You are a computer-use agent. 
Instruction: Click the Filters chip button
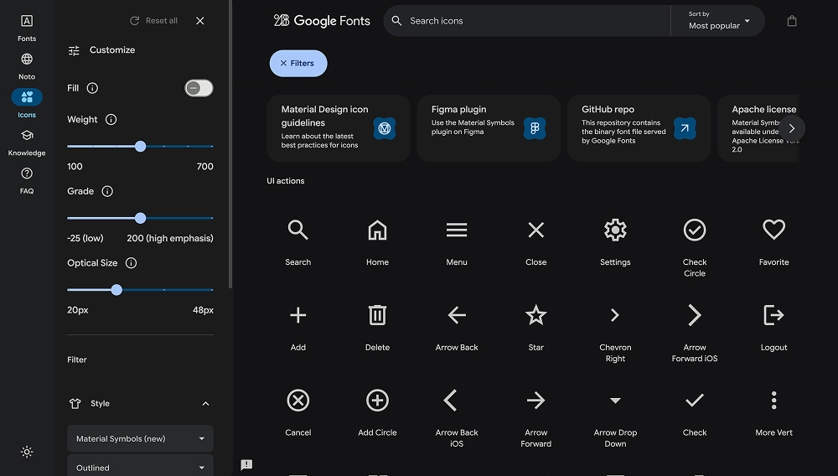coord(298,64)
